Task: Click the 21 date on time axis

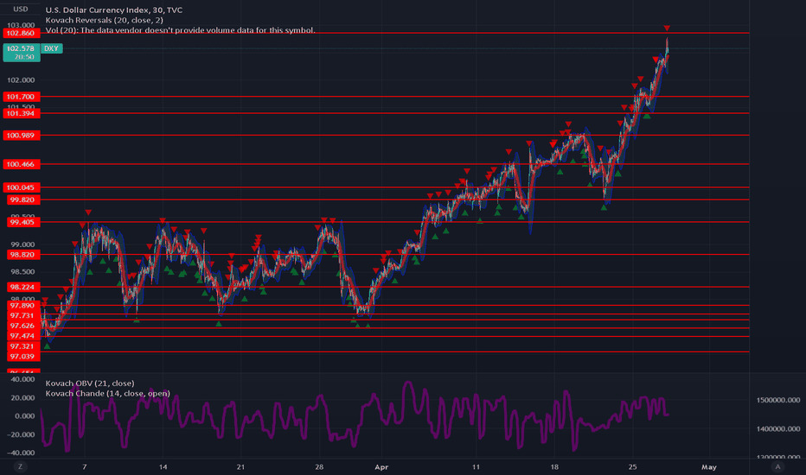Action: pyautogui.click(x=240, y=466)
